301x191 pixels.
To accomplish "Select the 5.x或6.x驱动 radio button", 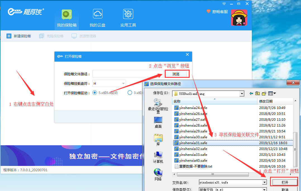I will point(95,93).
